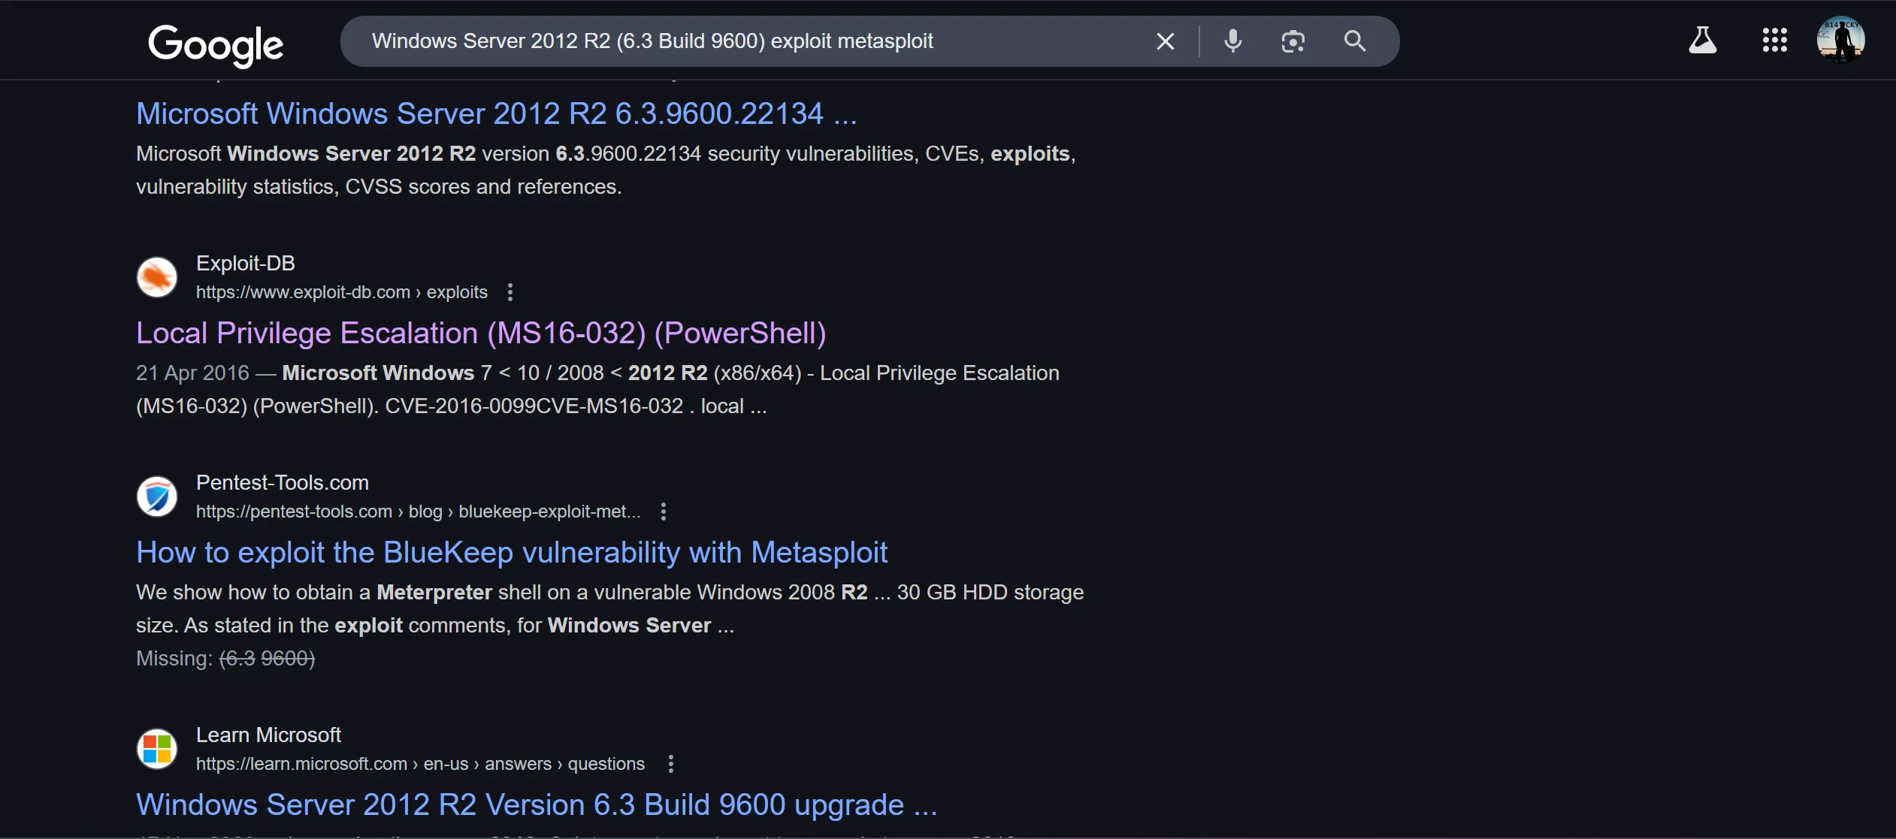Viewport: 1896px width, 839px height.
Task: Open Google Lens image search
Action: click(1293, 41)
